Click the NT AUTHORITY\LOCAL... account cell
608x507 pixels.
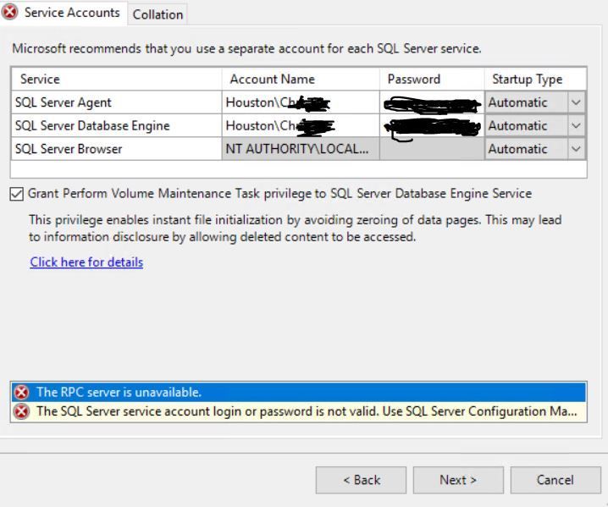point(301,149)
